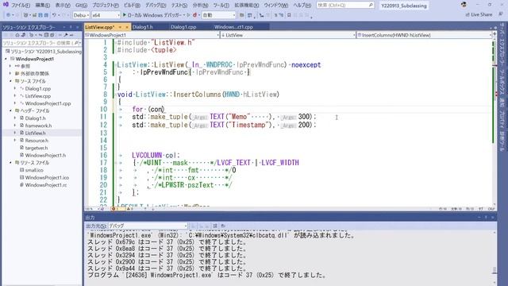This screenshot has height=286, width=508.
Task: Open the ListView class navigation dropdown
Action: (288, 35)
